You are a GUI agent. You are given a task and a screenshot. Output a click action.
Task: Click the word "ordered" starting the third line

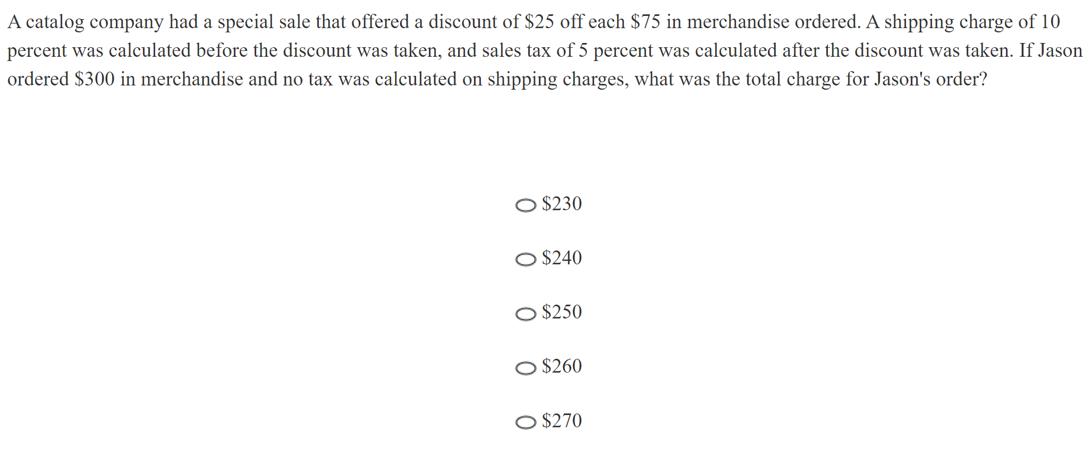pyautogui.click(x=38, y=80)
